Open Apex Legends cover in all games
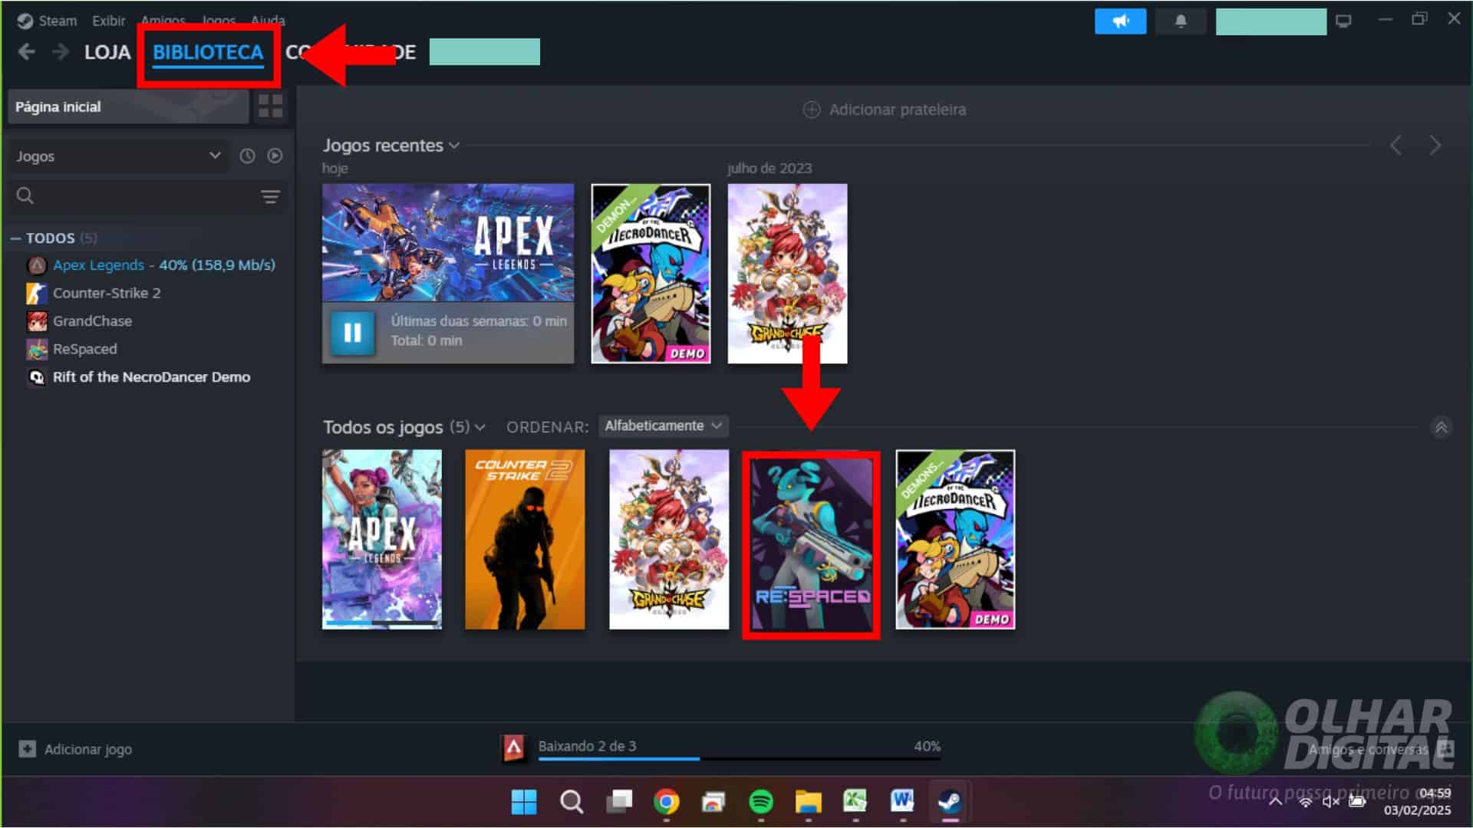The height and width of the screenshot is (828, 1473). tap(382, 539)
